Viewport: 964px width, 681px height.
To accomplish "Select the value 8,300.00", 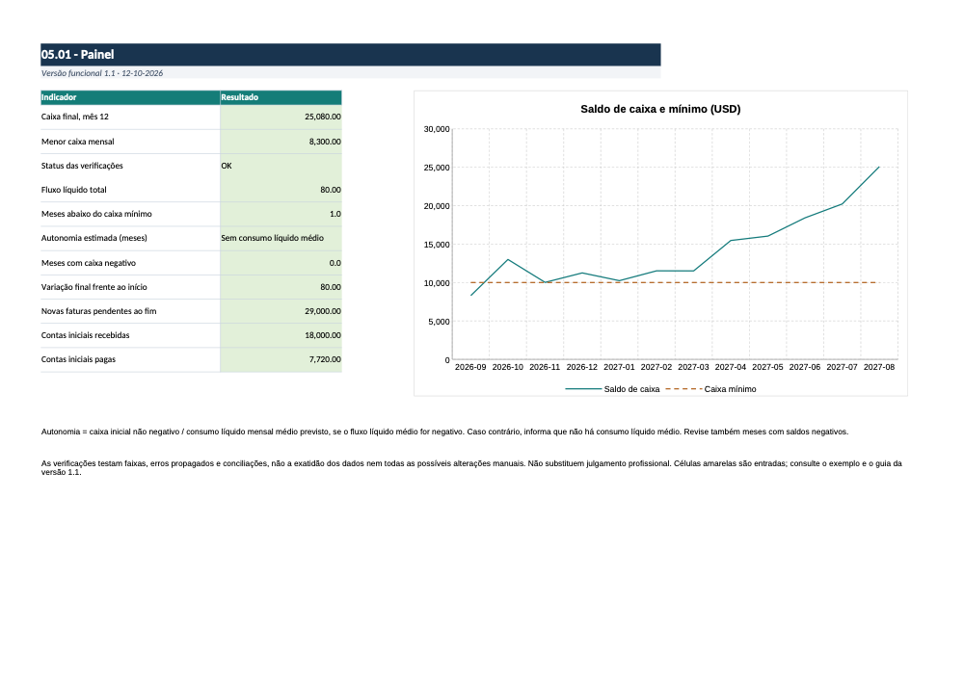I will tap(325, 142).
